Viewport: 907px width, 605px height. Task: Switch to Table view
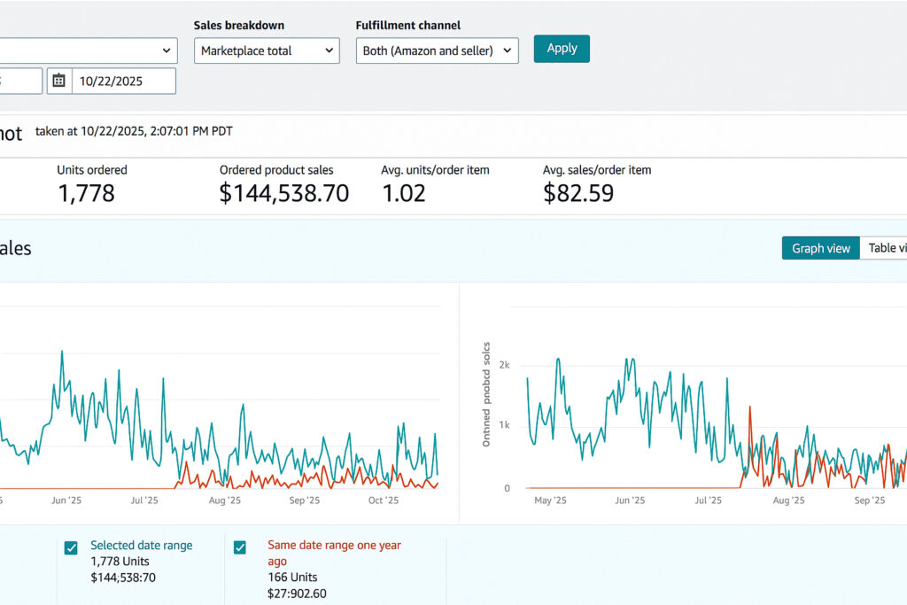pyautogui.click(x=886, y=248)
